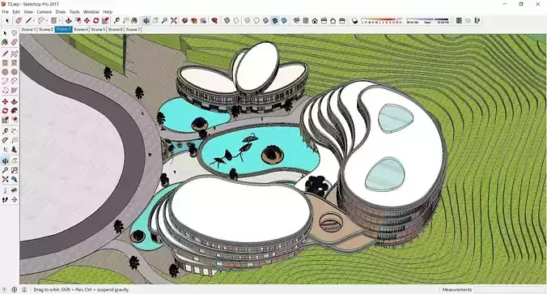Image resolution: width=547 pixels, height=294 pixels.
Task: Switch to the Front view house icon
Action: [315, 20]
